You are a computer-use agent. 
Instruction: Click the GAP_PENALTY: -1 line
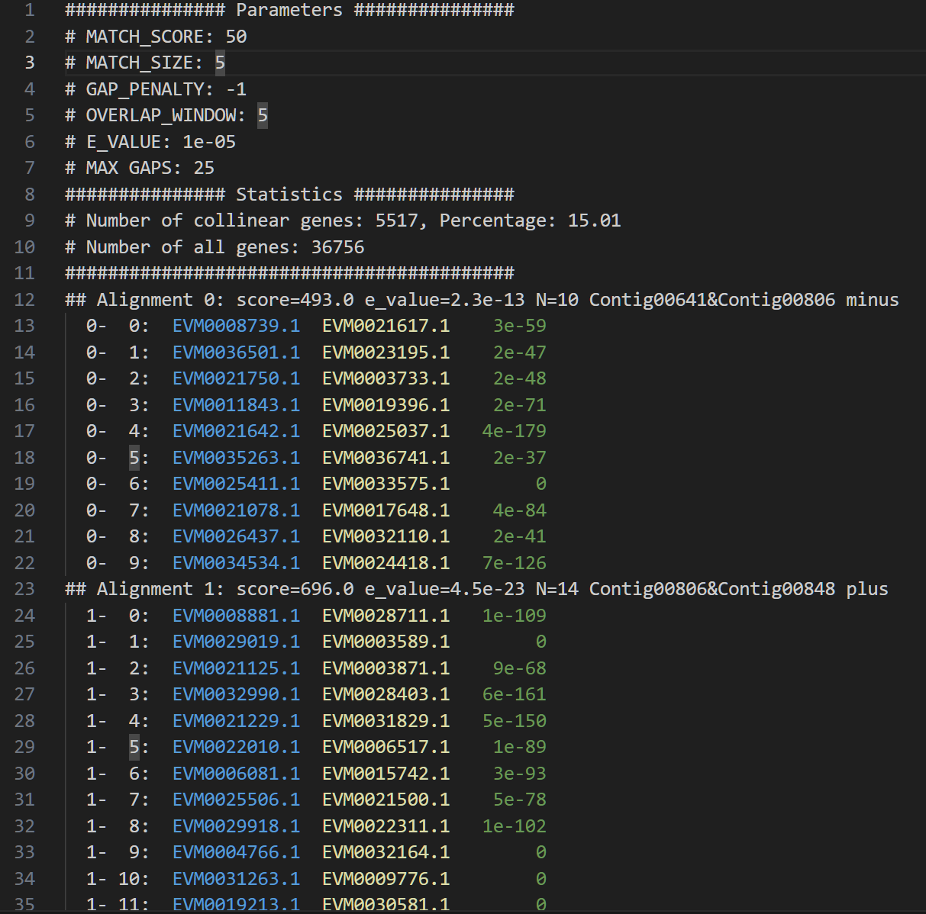tap(156, 89)
